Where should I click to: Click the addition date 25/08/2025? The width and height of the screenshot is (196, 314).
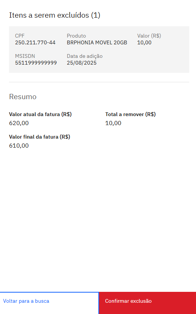point(82,63)
